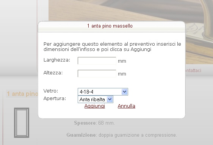
Task: Click the 'Per aggiungere questo elemento' instruction text
Action: coord(112,46)
